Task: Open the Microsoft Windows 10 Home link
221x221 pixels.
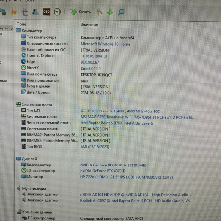Action: [x=105, y=44]
